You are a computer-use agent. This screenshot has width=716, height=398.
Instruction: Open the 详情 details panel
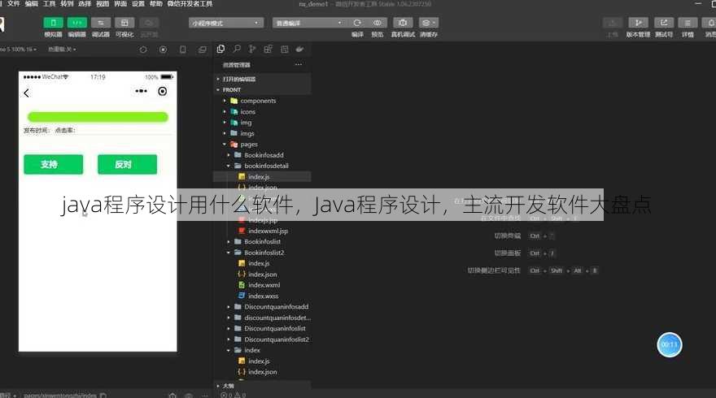(688, 23)
